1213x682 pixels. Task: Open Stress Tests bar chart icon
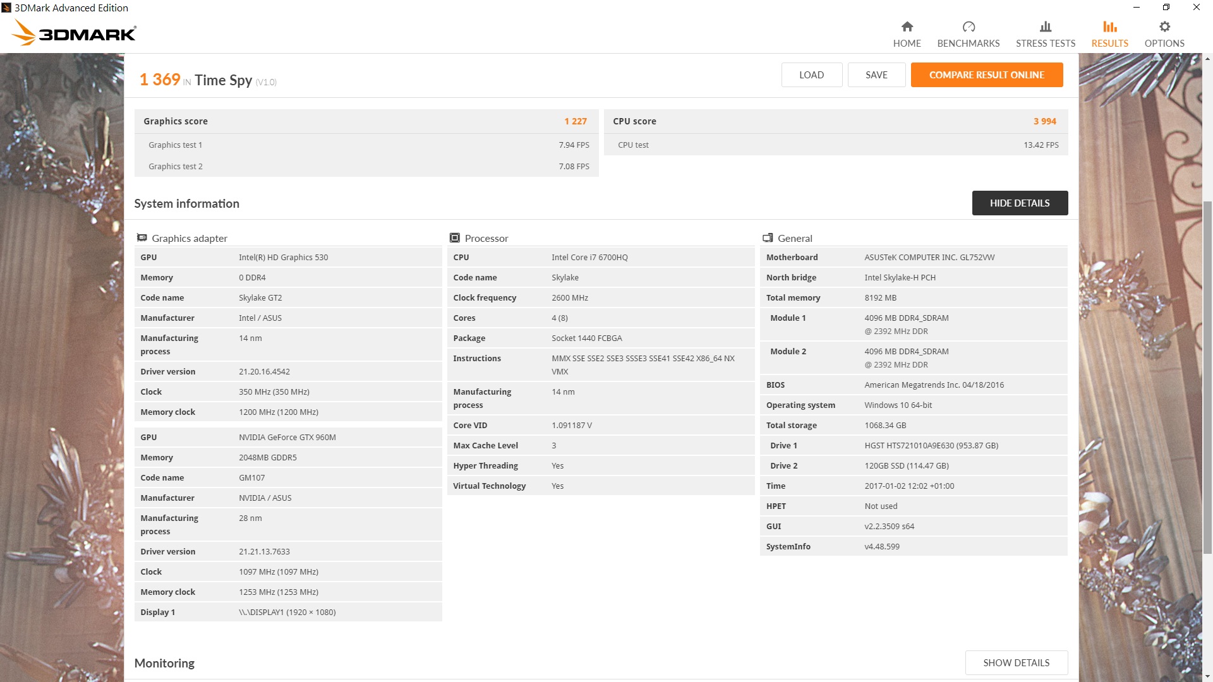point(1046,27)
